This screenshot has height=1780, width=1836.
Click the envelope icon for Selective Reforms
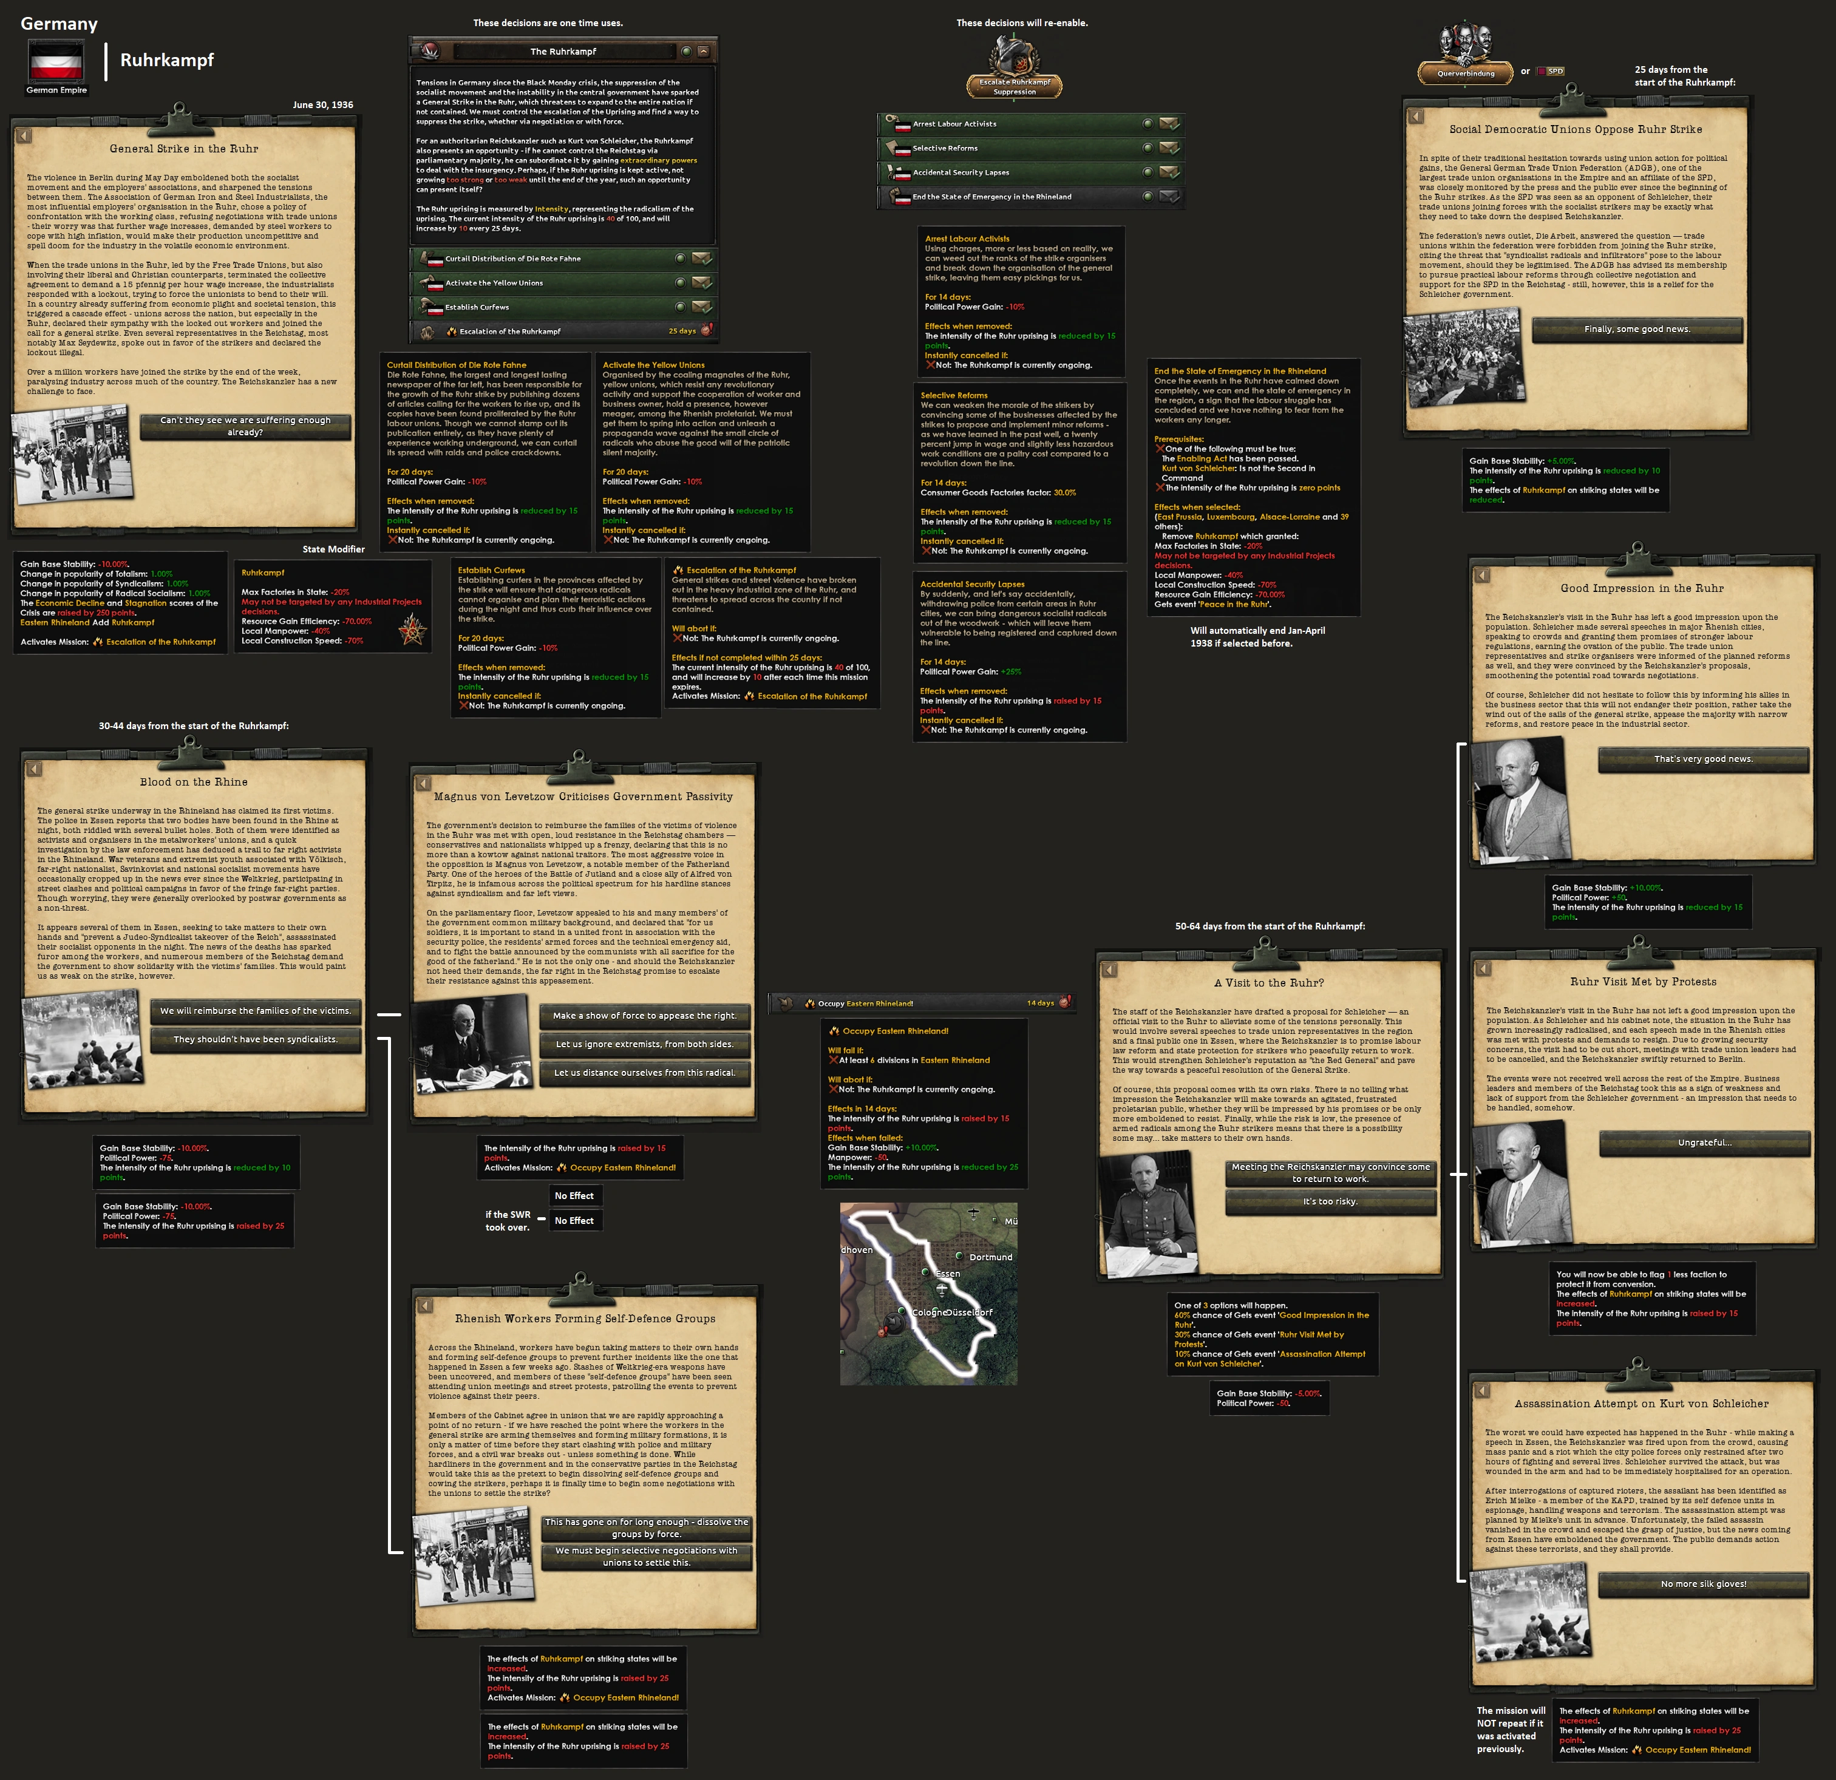1169,148
